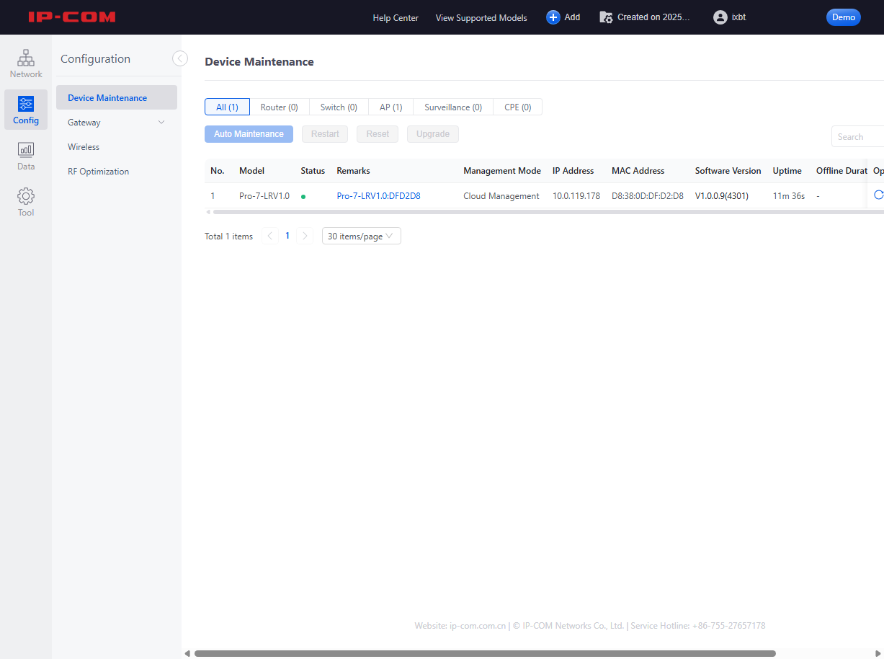Click the Auto Maintenance button
This screenshot has width=884, height=659.
249,134
